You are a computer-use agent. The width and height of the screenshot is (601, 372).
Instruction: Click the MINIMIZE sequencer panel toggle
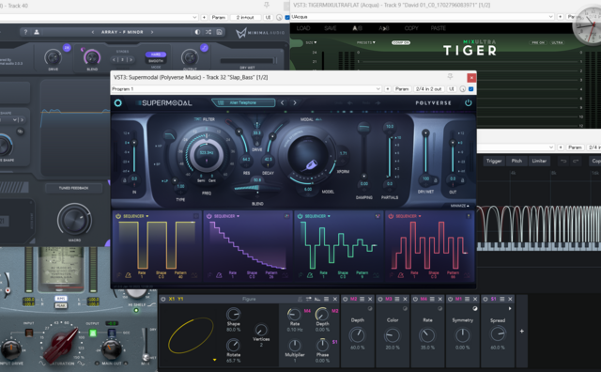click(x=459, y=206)
